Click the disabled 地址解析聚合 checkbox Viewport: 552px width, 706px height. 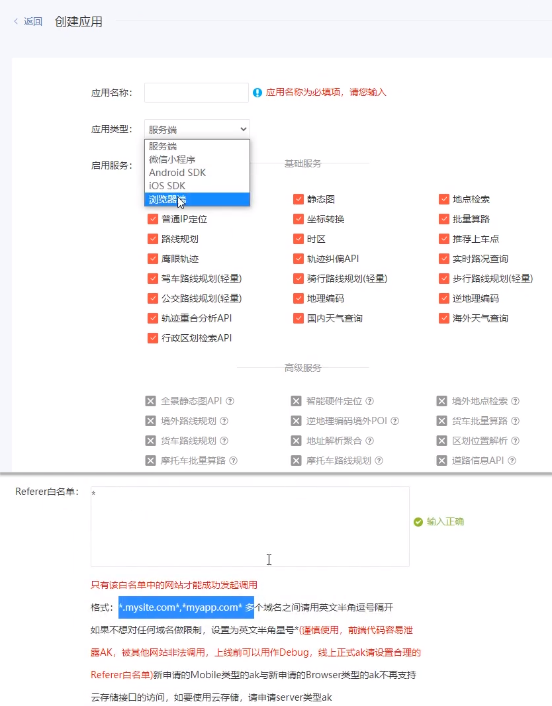[x=297, y=441]
